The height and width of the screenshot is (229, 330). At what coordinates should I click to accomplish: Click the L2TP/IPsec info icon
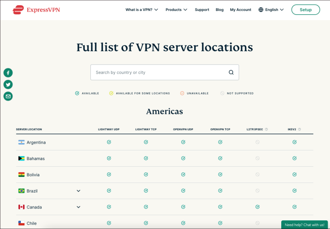[266, 129]
